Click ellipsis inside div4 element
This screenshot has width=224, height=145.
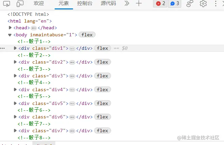click(72, 90)
